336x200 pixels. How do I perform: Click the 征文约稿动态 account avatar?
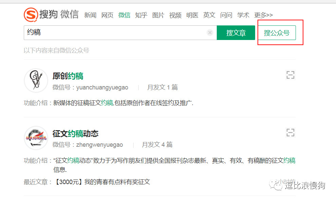(36, 138)
